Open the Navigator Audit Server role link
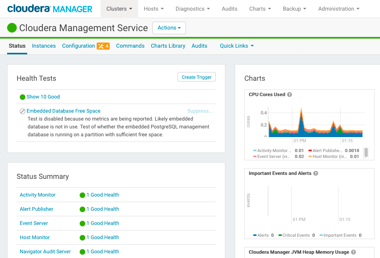Screen dimensions: 380x258 click(x=45, y=251)
